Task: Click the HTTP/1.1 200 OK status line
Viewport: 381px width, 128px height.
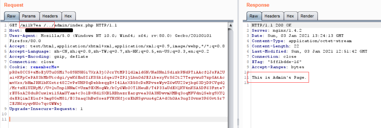Action: tap(271, 25)
